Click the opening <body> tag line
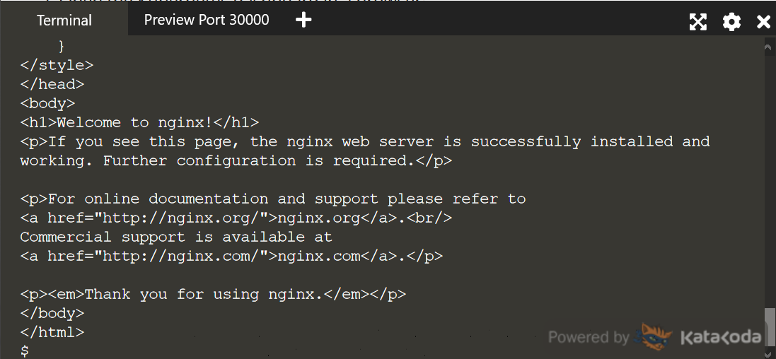This screenshot has width=776, height=359. 47,103
